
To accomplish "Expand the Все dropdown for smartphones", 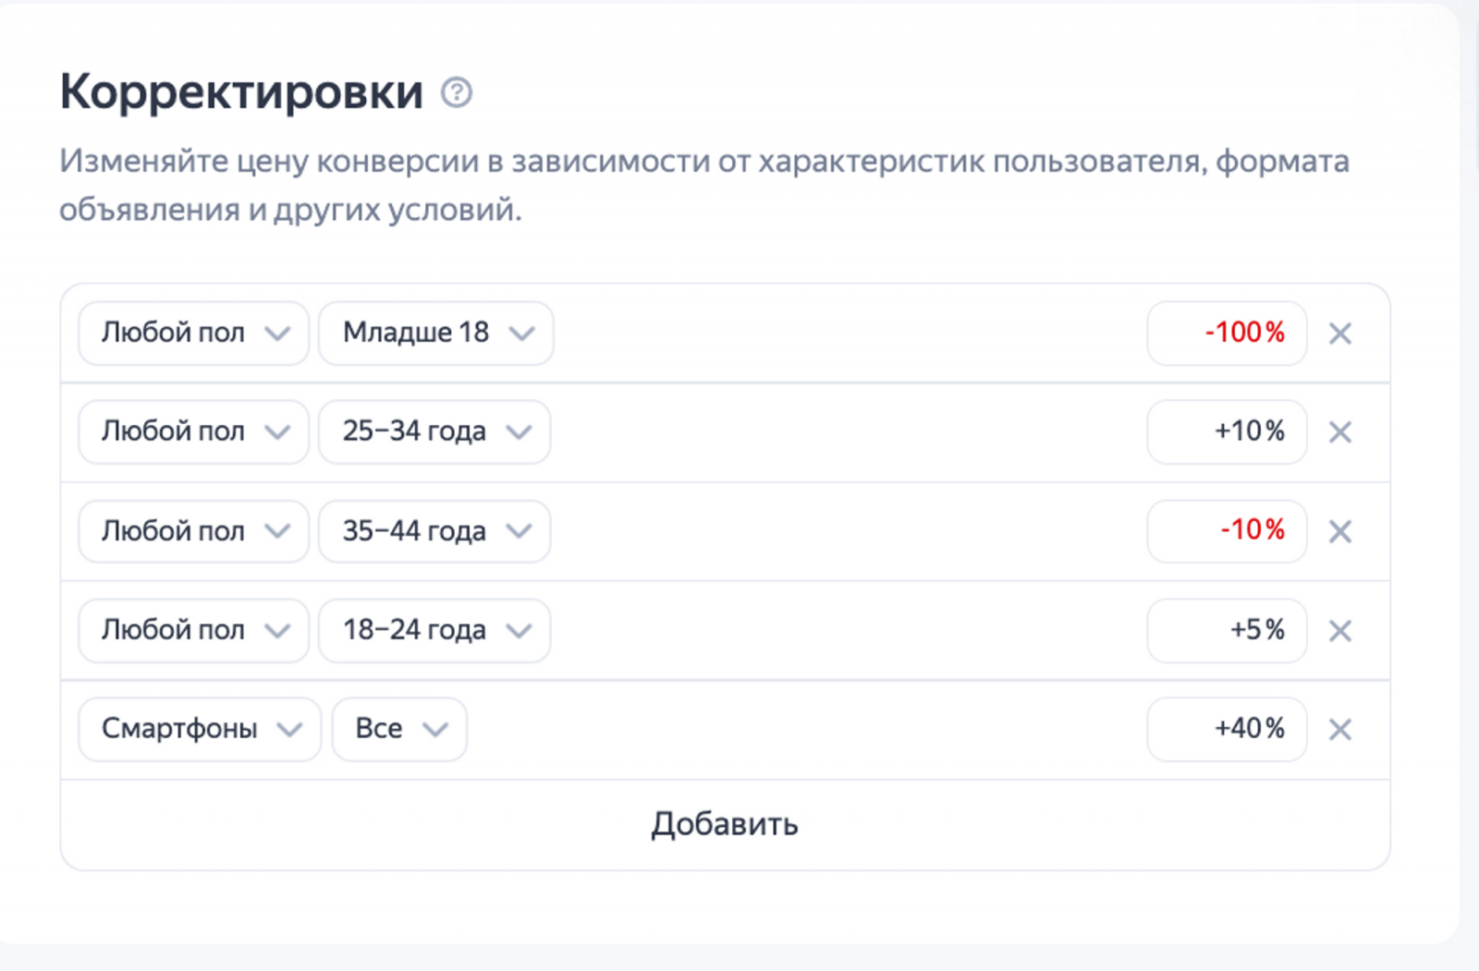I will (399, 729).
